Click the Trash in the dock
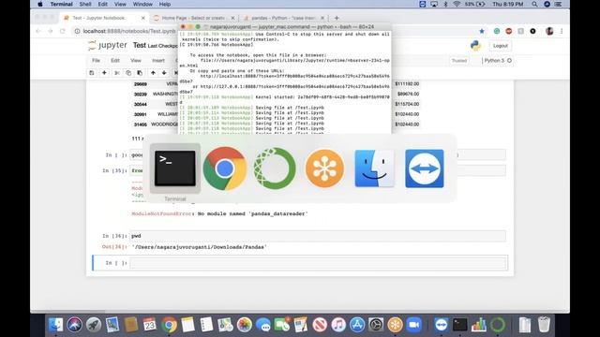The height and width of the screenshot is (337, 600). pos(544,325)
